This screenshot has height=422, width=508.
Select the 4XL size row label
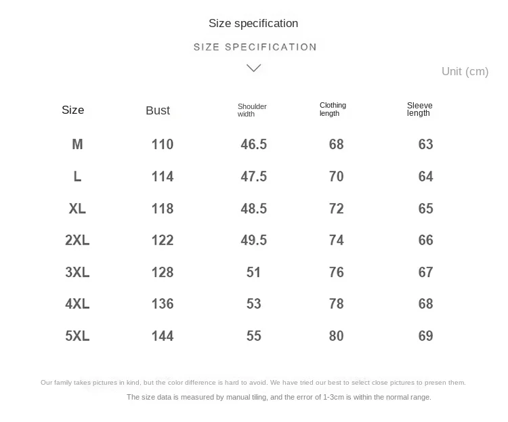(77, 304)
